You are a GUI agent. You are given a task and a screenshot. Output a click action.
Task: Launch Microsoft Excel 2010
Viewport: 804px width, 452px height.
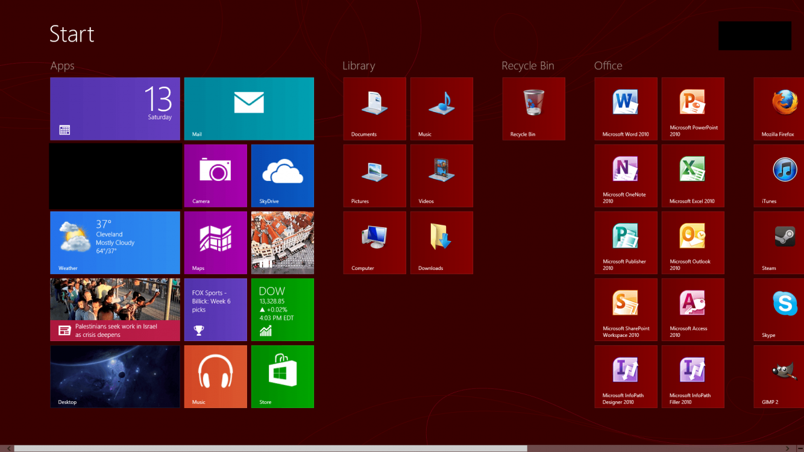(x=693, y=175)
